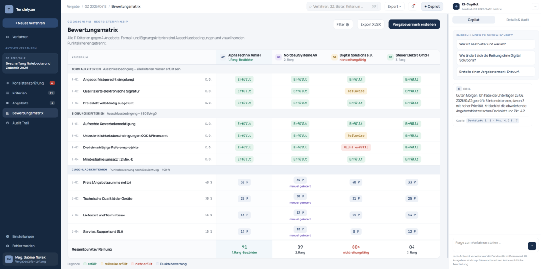This screenshot has width=541, height=269.
Task: Click the 26 P score for Technische Qualität
Action: coord(244,198)
